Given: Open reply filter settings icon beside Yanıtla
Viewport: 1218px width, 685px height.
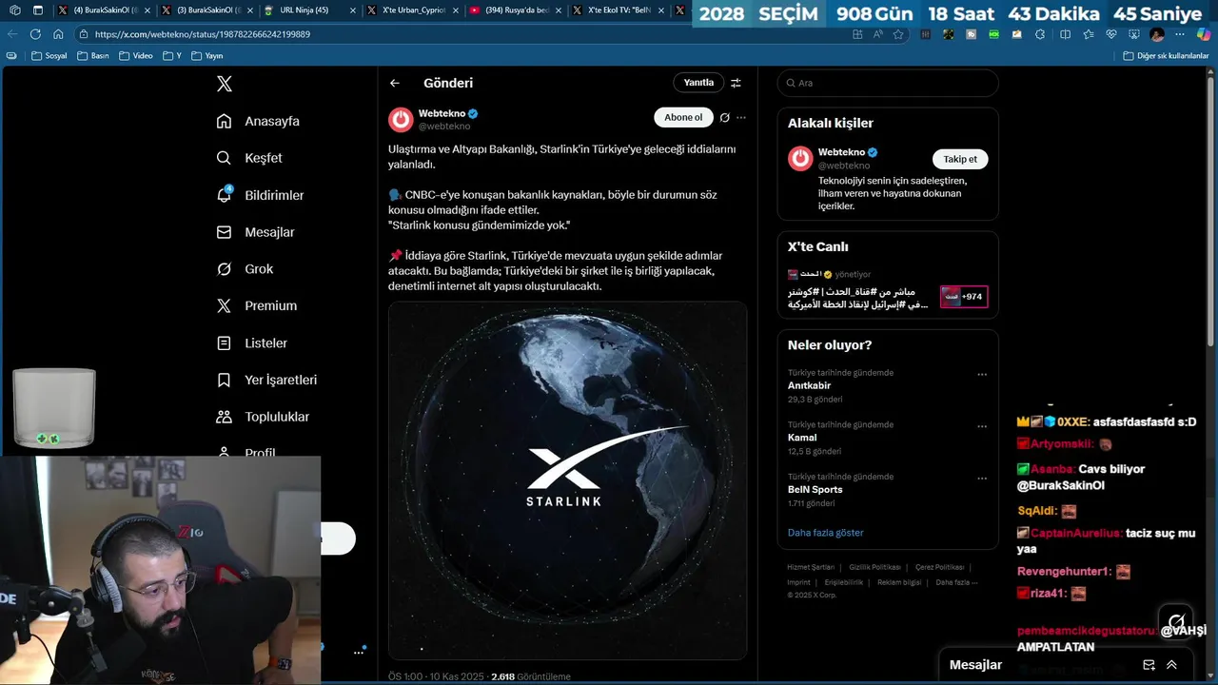Looking at the screenshot, I should 736,83.
